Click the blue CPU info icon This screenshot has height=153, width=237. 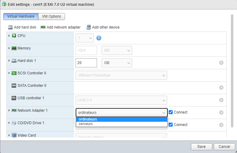pos(99,38)
